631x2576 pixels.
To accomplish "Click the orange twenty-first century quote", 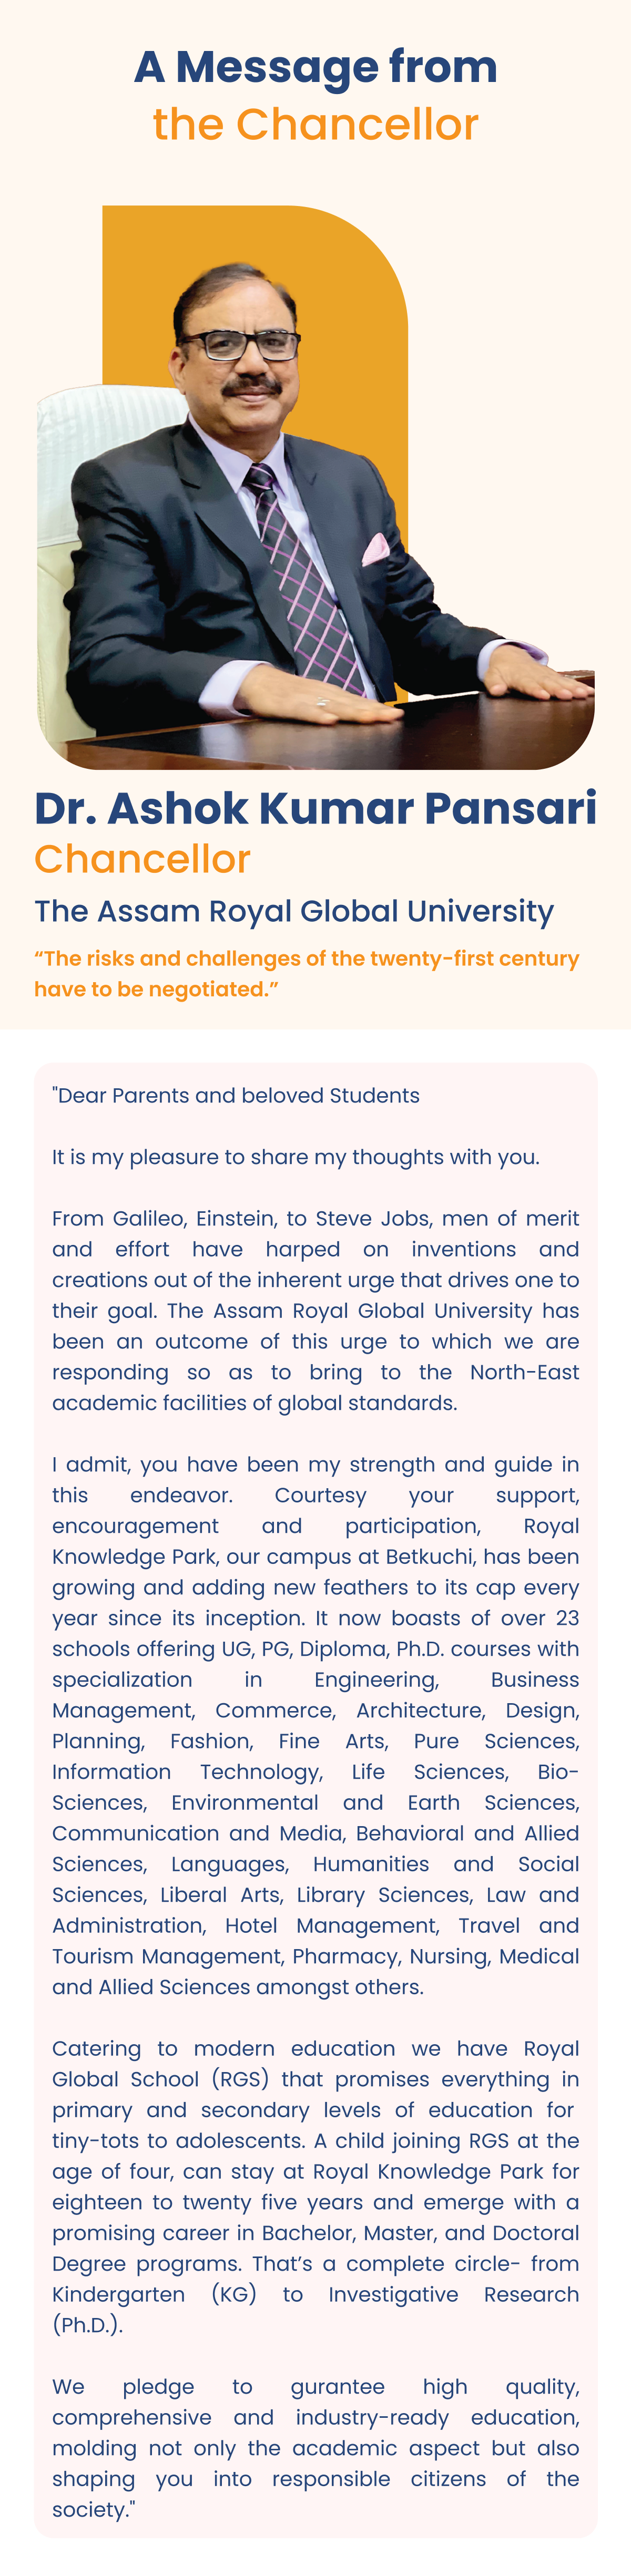I will 306,973.
